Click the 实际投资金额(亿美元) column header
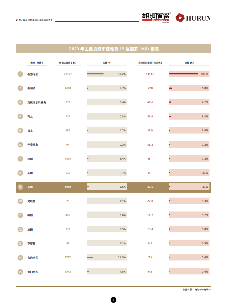Viewport: 227px width, 307px height. coord(150,63)
